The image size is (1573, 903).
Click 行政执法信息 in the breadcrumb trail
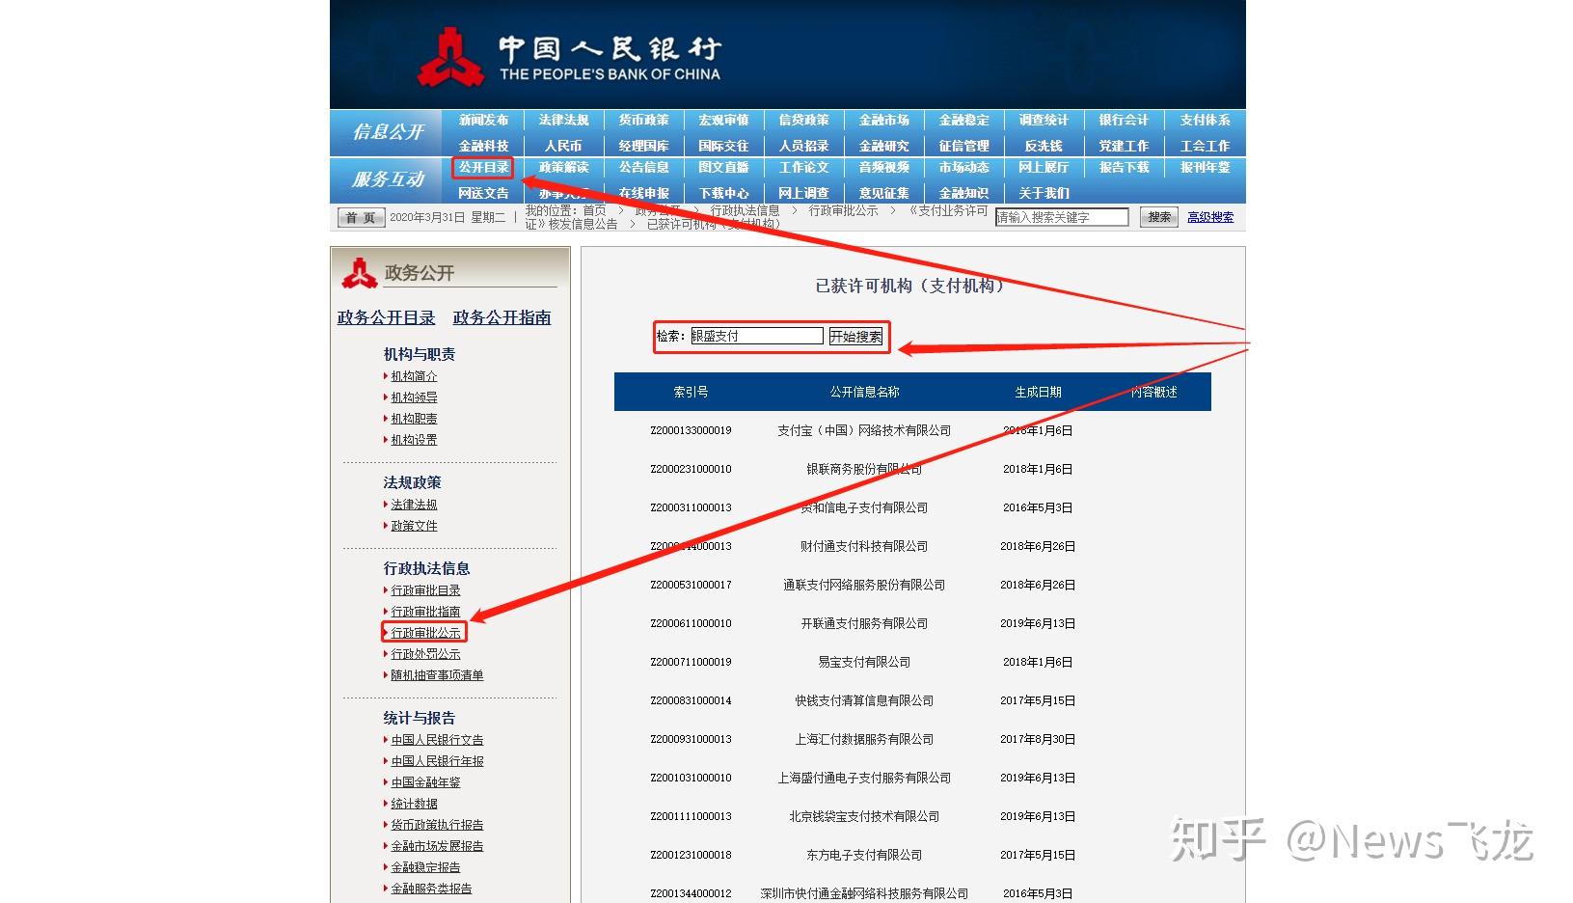coord(745,210)
